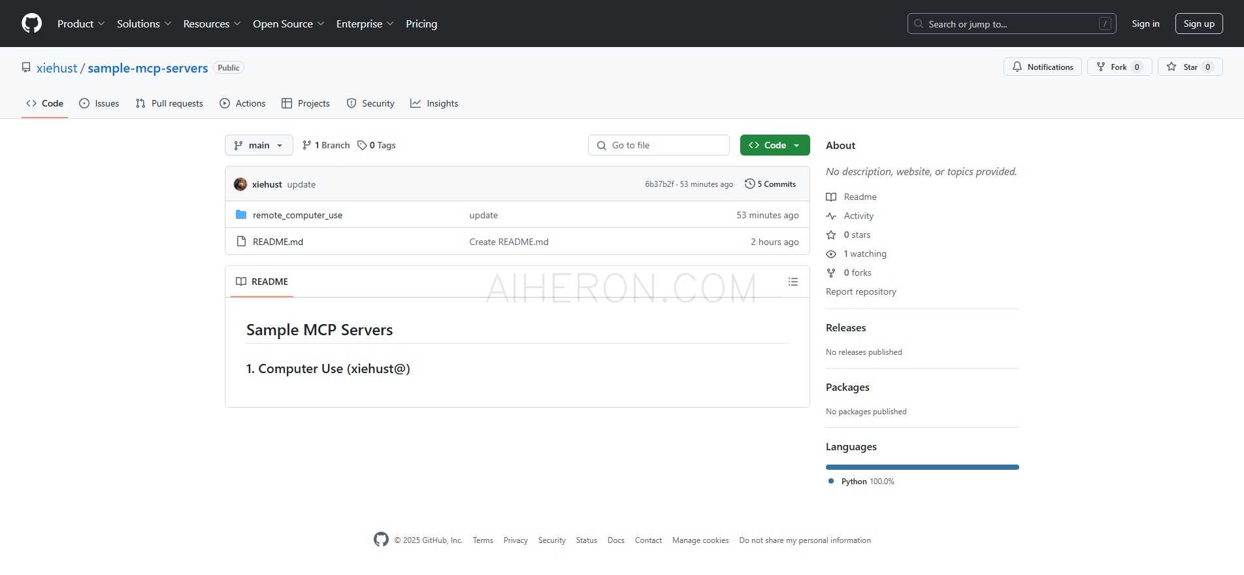
Task: View the 1 watching link
Action: 857,254
